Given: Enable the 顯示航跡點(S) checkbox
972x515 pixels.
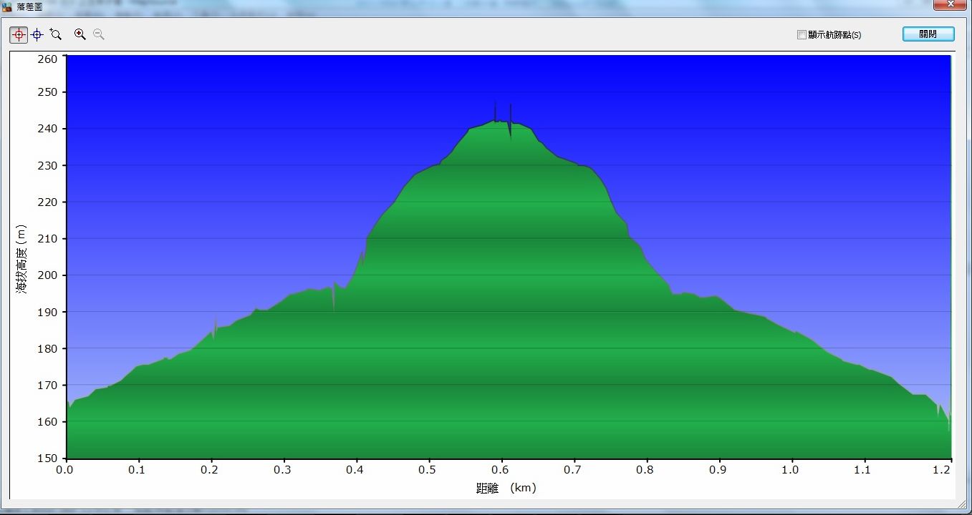Looking at the screenshot, I should point(802,35).
